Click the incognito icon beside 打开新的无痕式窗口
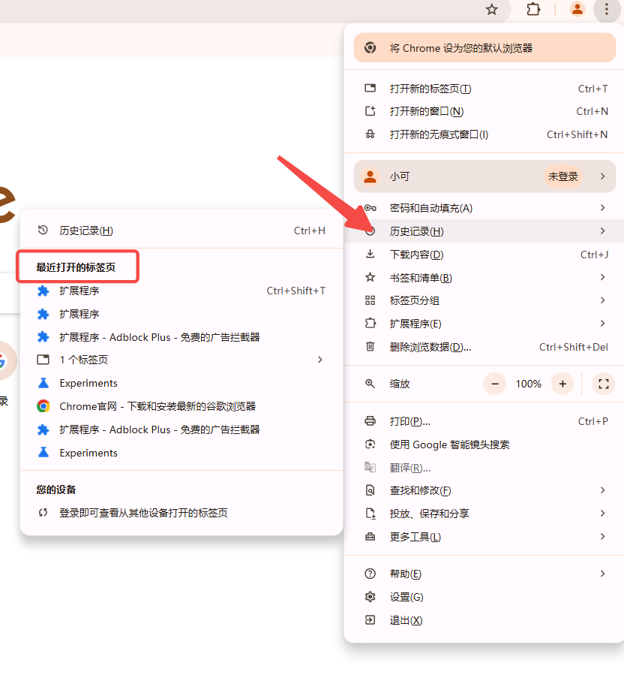This screenshot has width=624, height=675. click(x=370, y=134)
